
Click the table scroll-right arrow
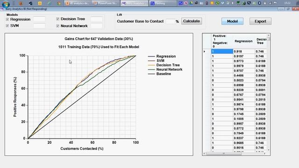coord(265,154)
